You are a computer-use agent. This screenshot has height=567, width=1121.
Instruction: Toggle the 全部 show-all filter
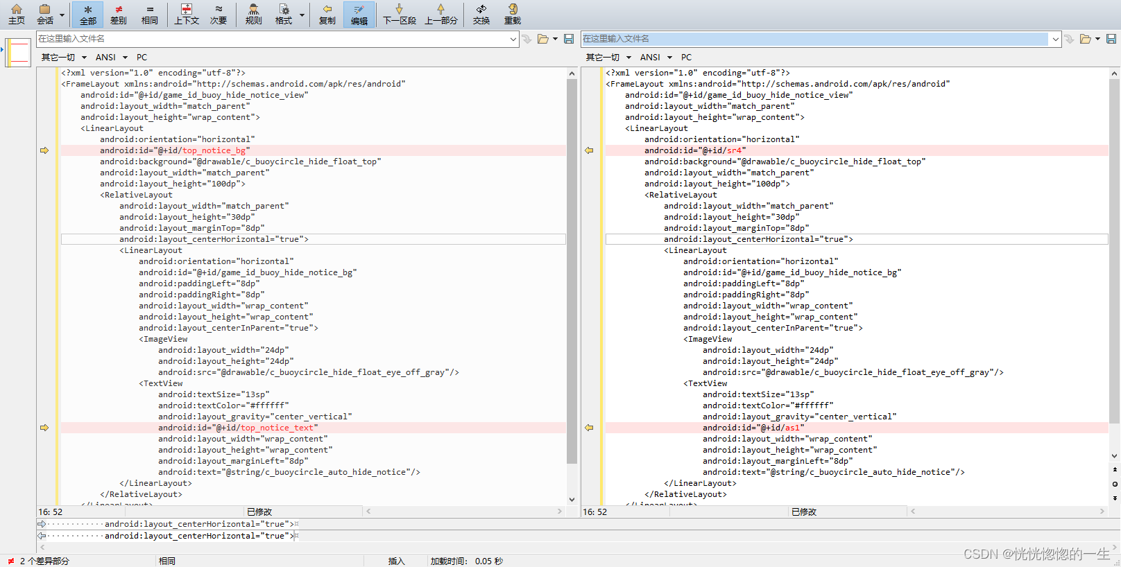88,14
